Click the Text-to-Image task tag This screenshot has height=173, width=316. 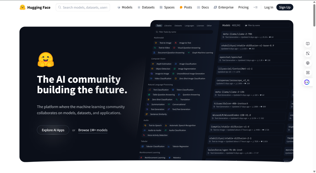coord(163,43)
